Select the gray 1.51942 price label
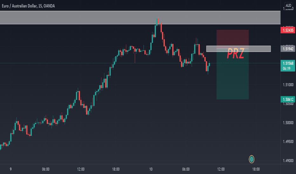Viewport: 296px width, 174px height. (x=288, y=49)
